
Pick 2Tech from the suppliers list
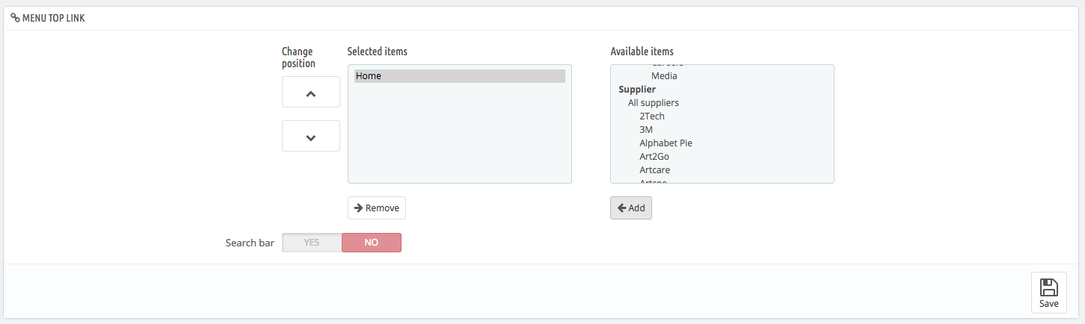(x=652, y=116)
